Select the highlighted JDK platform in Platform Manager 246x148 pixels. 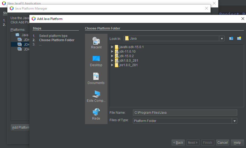point(20,44)
